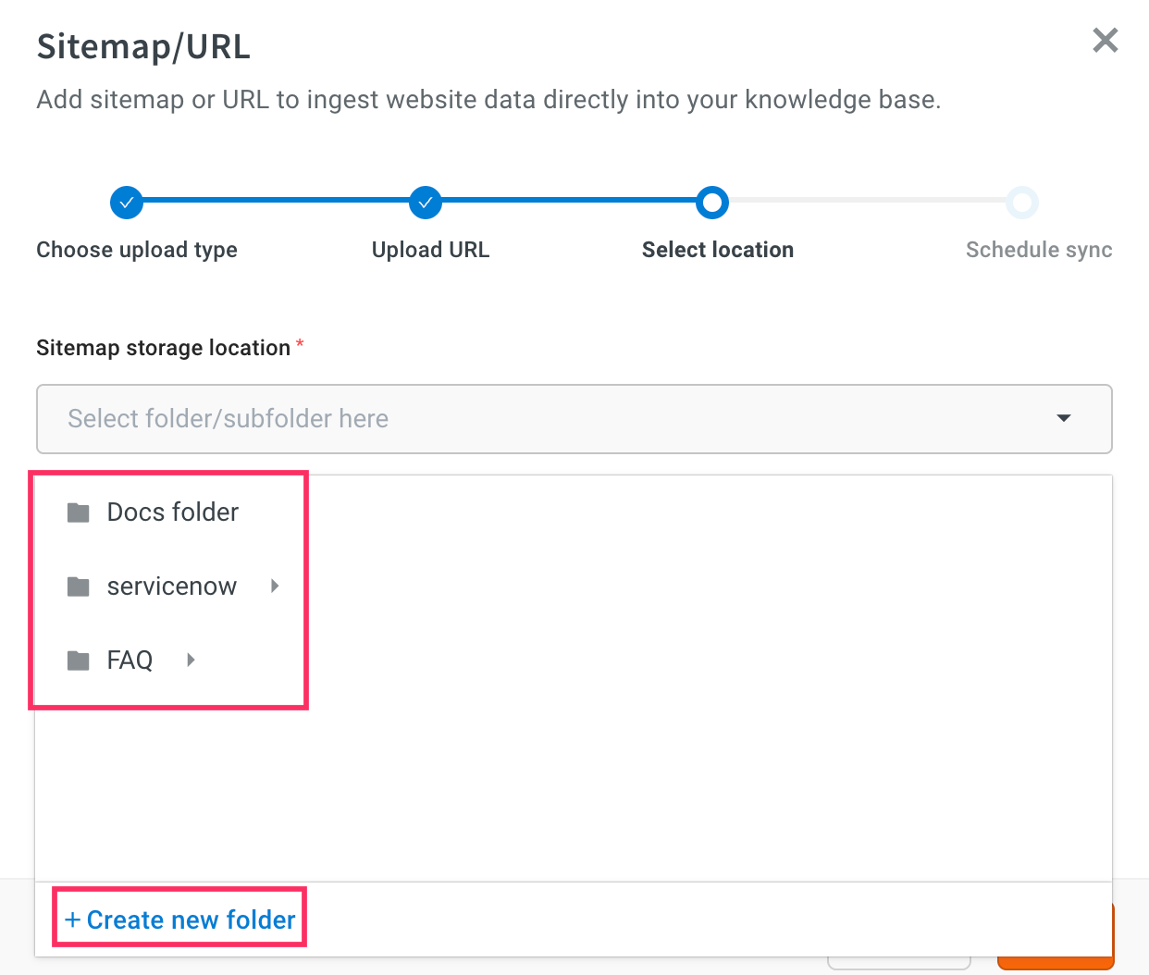Click the Create new folder link
1149x975 pixels.
[180, 919]
